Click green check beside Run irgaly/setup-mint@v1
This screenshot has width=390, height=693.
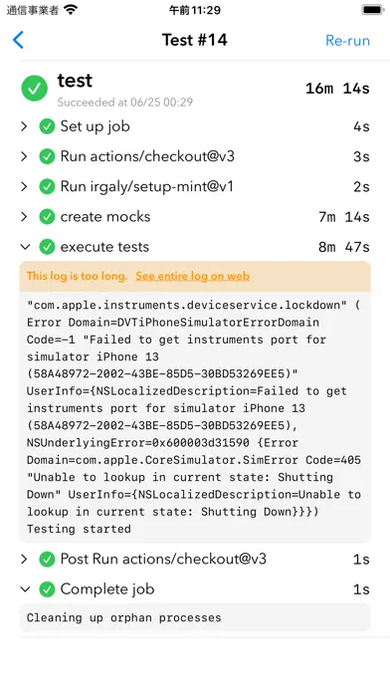[x=47, y=187]
